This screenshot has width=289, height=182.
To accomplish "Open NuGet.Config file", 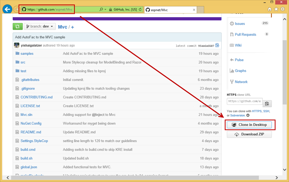I will point(31,123).
